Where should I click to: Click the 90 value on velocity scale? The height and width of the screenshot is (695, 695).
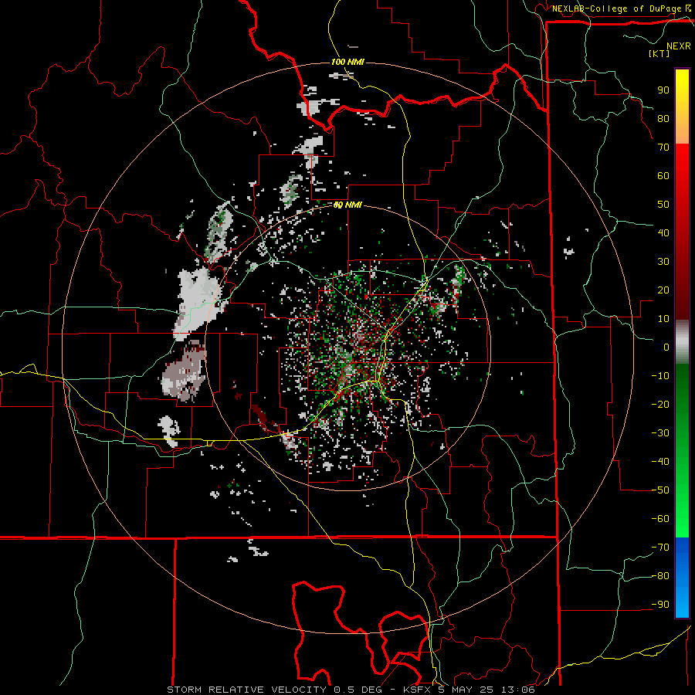coord(663,90)
